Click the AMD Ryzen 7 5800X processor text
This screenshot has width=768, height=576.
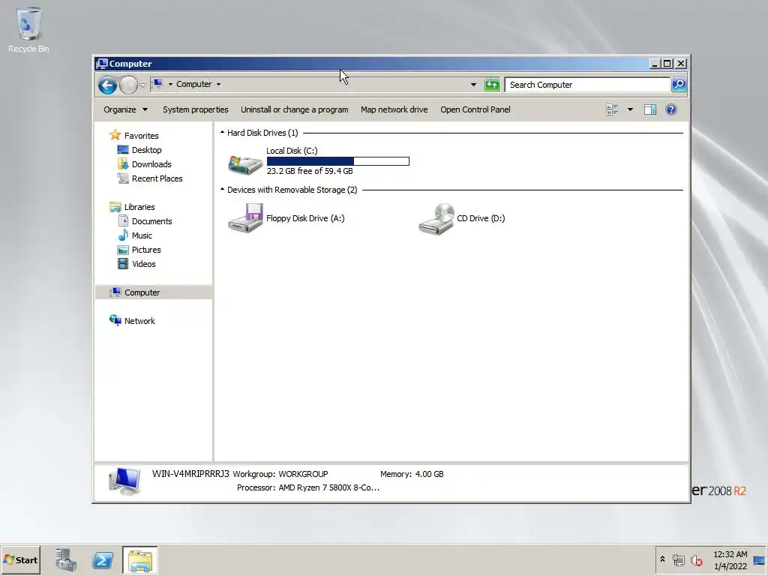pyautogui.click(x=328, y=487)
